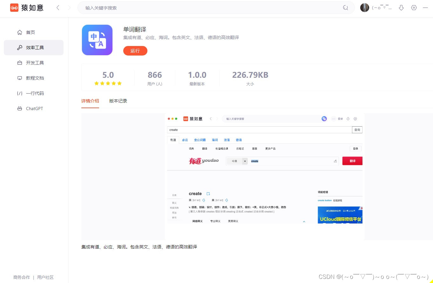This screenshot has width=433, height=283.
Task: Click the 单词翻译 app icon
Action: [97, 40]
